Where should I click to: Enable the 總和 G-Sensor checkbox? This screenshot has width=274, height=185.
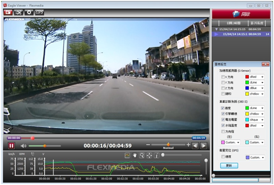[223, 94]
